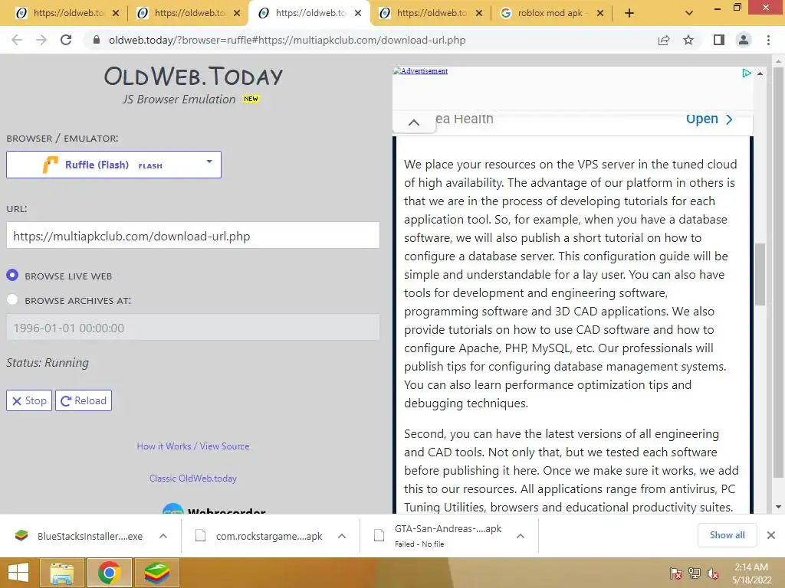This screenshot has height=588, width=785.
Task: Click the Reload emulator button
Action: pos(84,400)
